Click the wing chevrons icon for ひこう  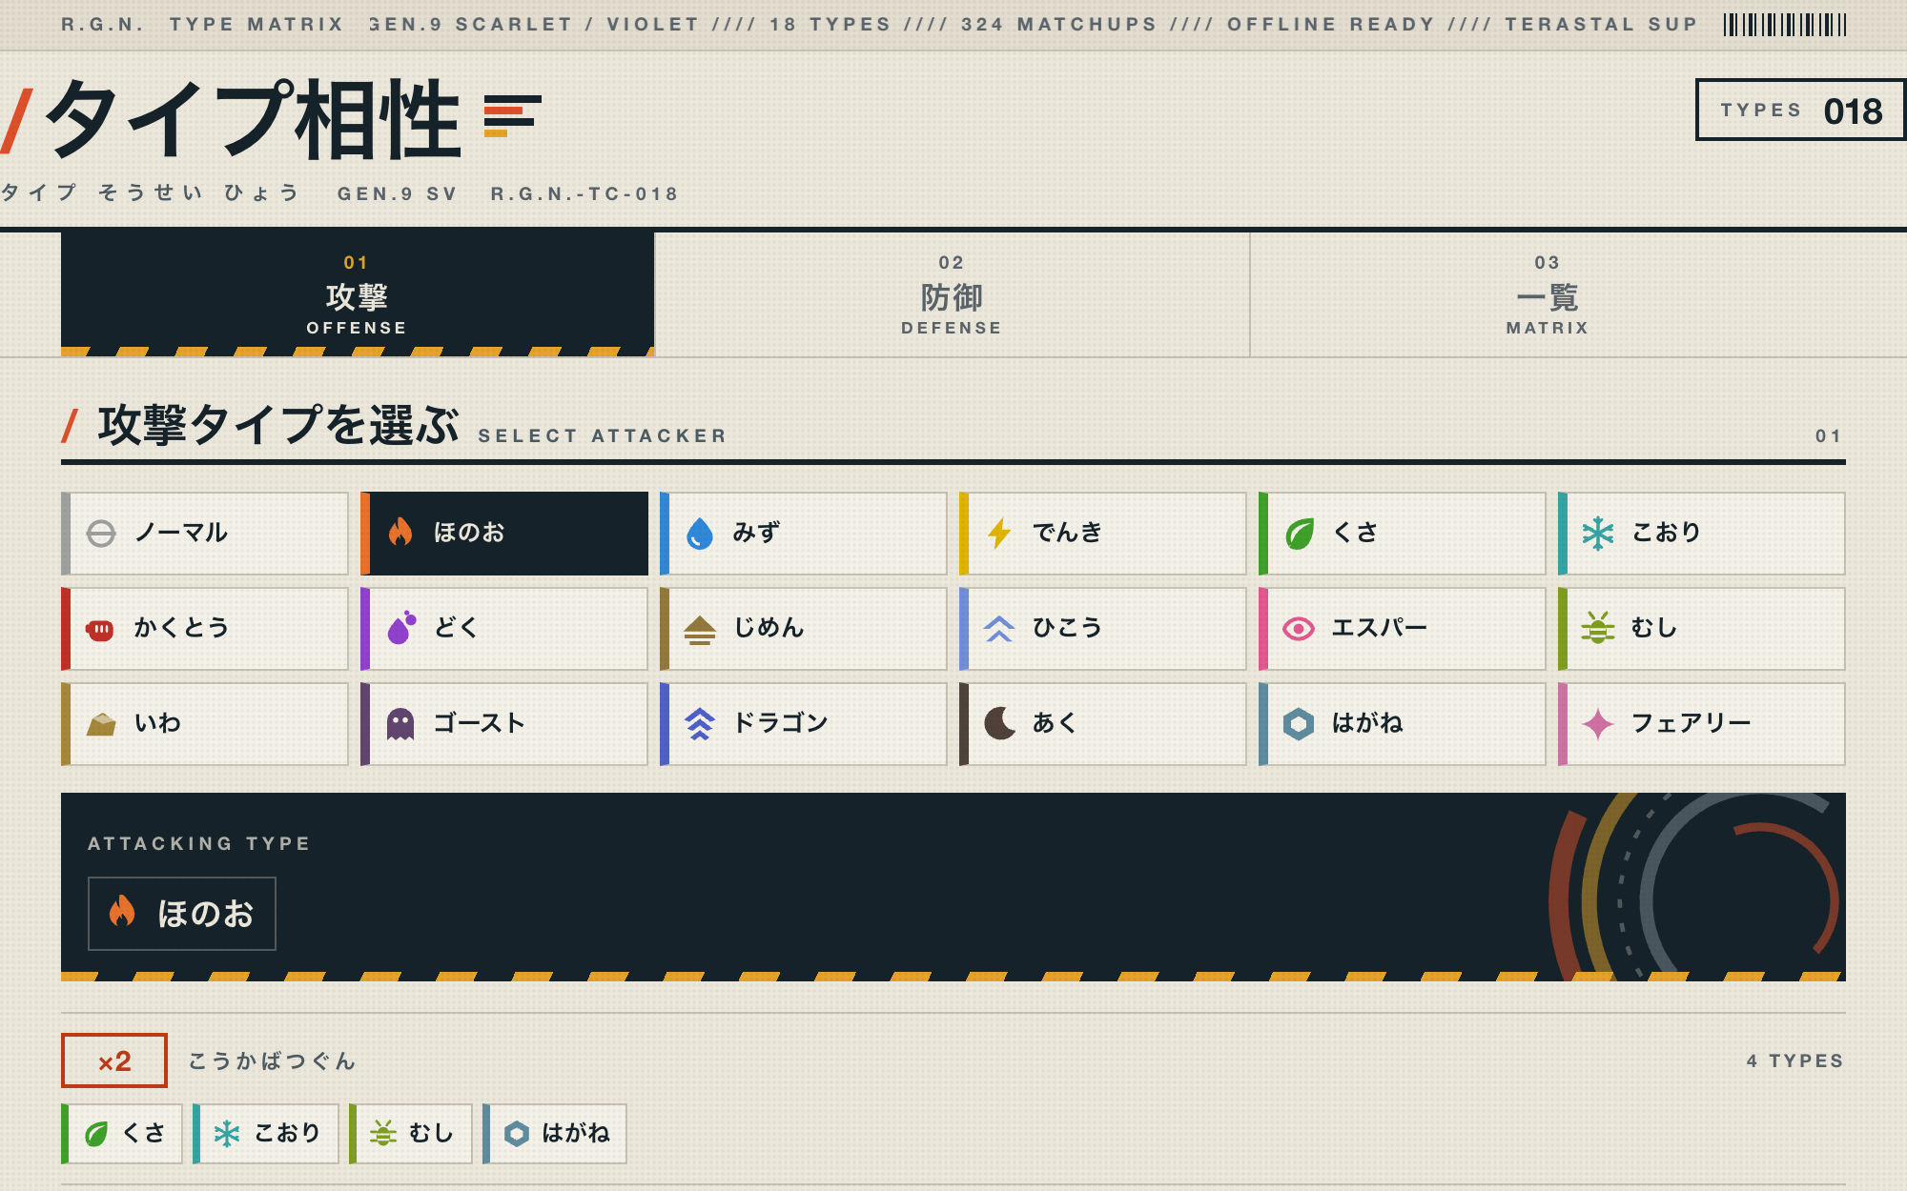tap(999, 629)
